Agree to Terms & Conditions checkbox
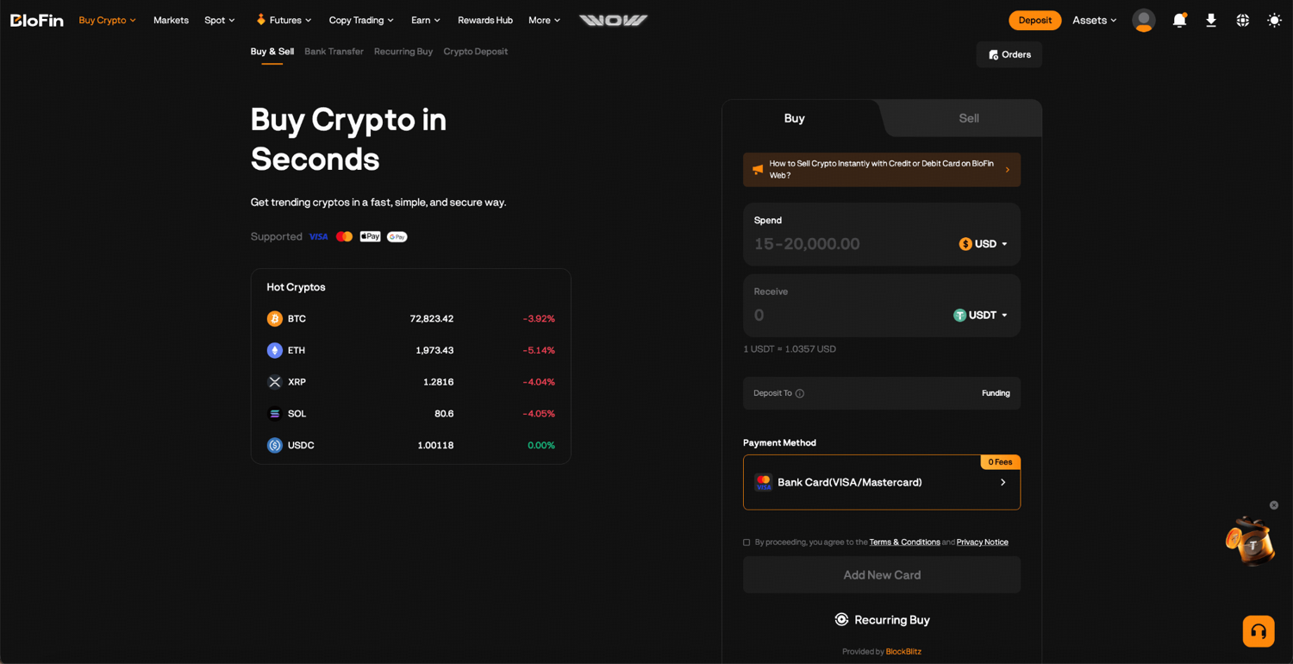The image size is (1293, 664). click(x=746, y=542)
